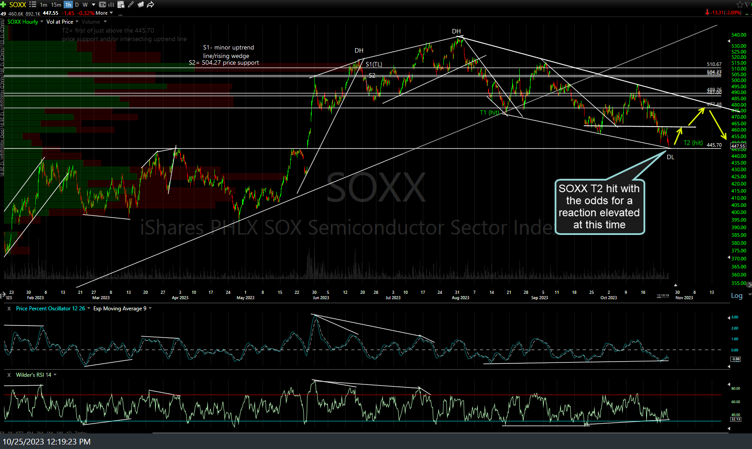Expand the Wilder's RSI 14 dropdown
Image resolution: width=752 pixels, height=449 pixels.
54,375
